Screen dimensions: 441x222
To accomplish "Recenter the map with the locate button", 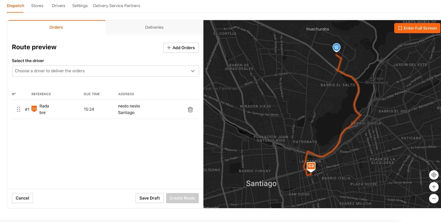I will [434, 175].
